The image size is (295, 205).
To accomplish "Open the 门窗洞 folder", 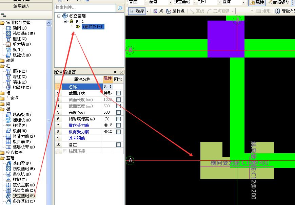I will (x=13, y=98).
